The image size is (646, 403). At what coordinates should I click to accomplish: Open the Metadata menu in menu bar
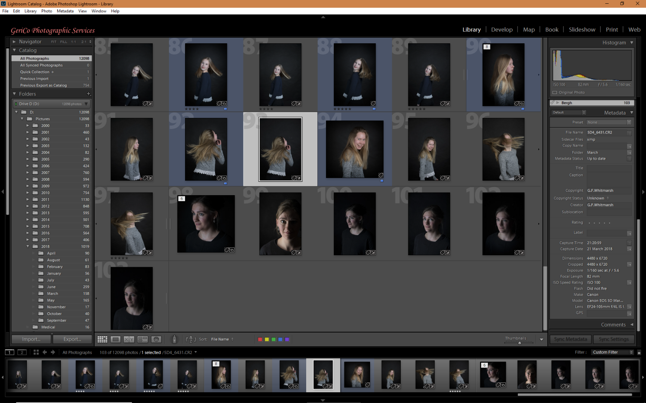click(65, 11)
